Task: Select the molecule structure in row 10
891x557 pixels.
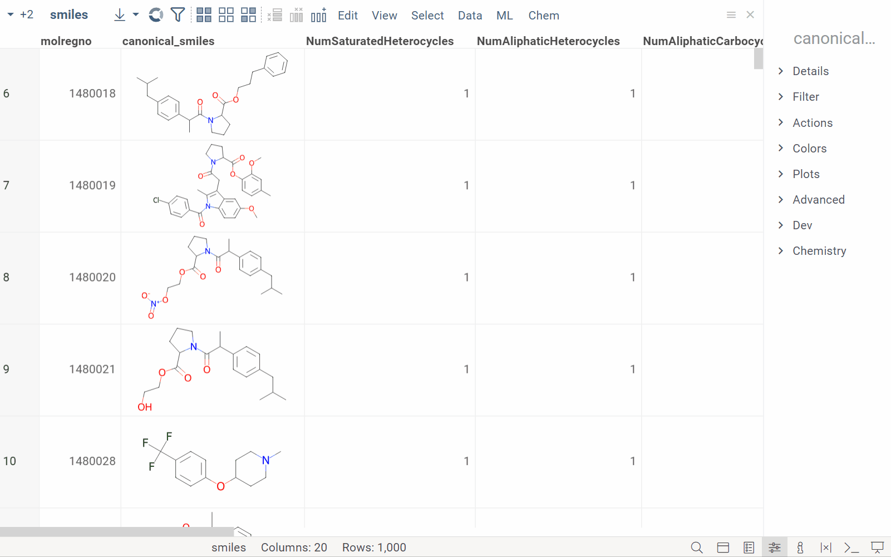Action: [212, 461]
